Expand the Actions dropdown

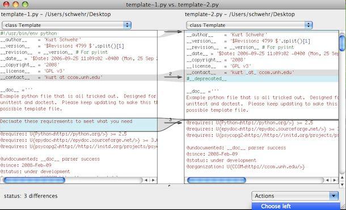(x=295, y=196)
